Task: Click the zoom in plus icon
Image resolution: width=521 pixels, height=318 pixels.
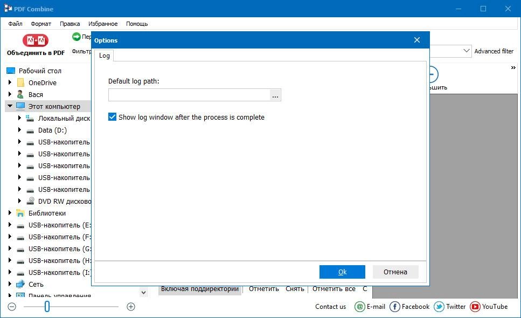Action: click(x=131, y=306)
